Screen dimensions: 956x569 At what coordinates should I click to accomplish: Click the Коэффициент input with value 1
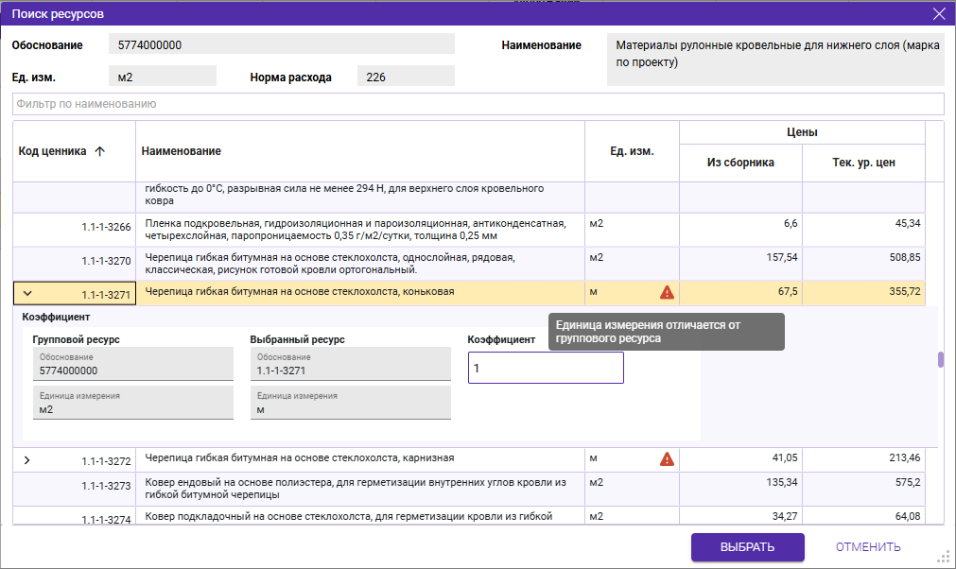(546, 368)
